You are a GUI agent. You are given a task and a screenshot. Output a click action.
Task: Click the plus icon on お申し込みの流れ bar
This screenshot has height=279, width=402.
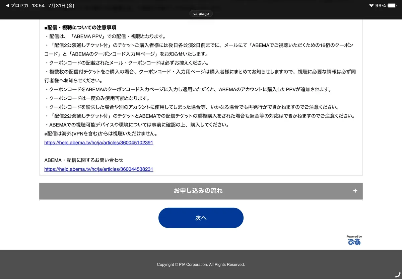coord(355,191)
